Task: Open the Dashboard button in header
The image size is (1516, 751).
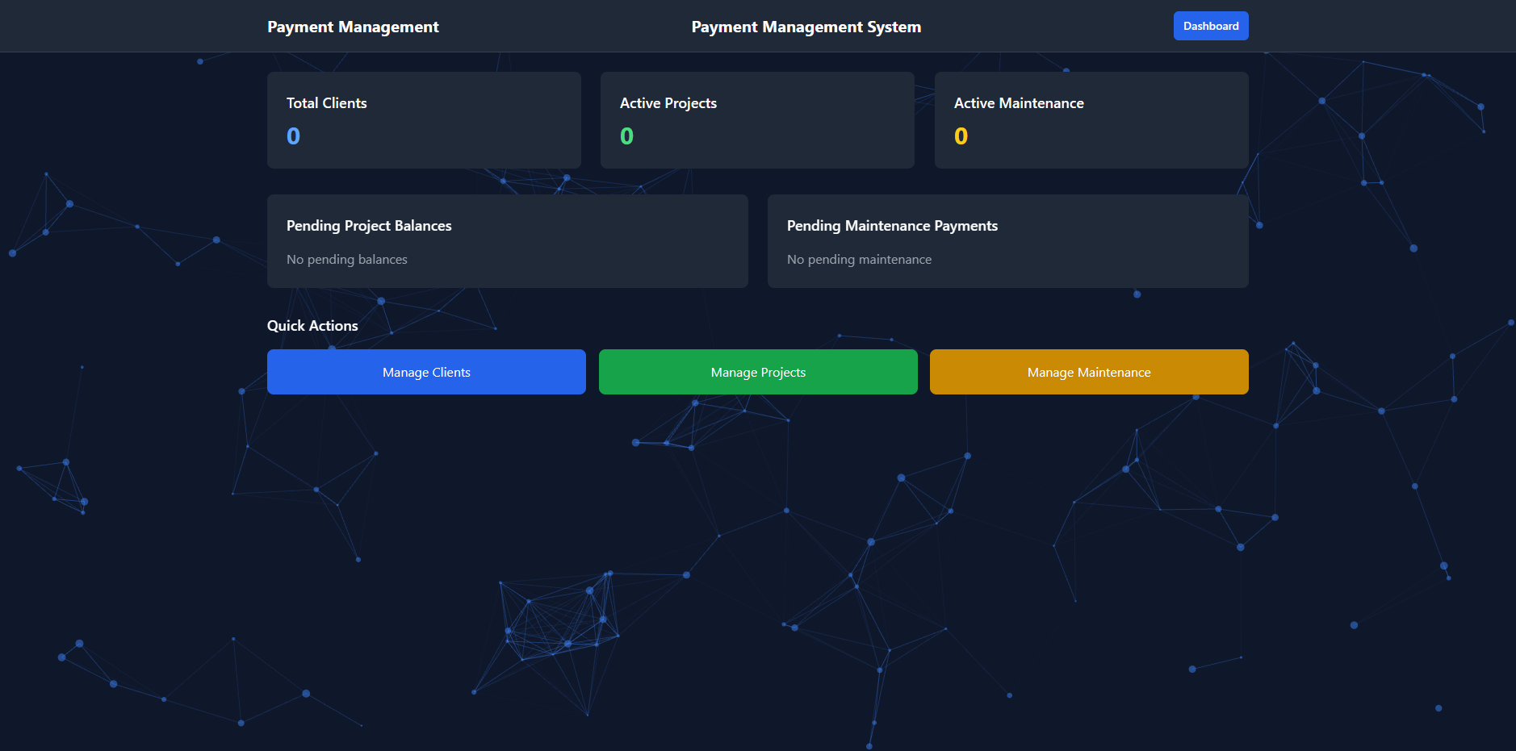Action: pos(1211,26)
